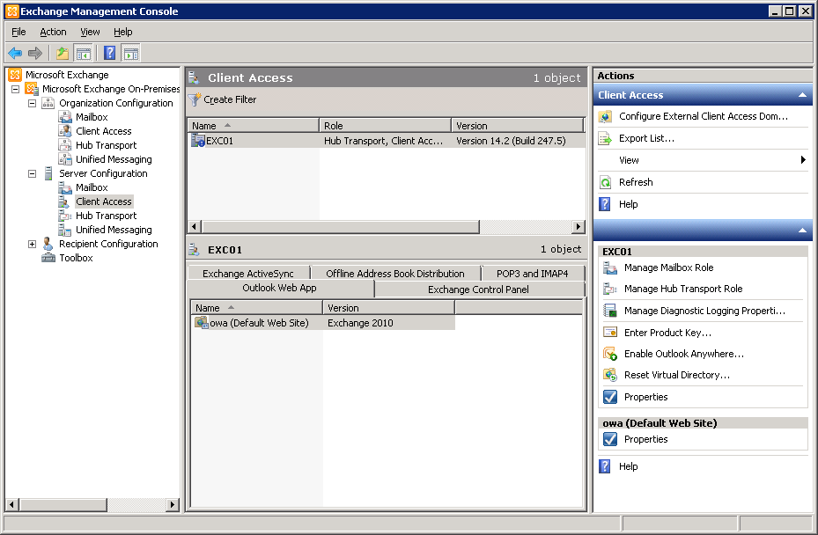The width and height of the screenshot is (818, 535).
Task: Toggle the Action Pane toolbar icon
Action: (x=131, y=53)
